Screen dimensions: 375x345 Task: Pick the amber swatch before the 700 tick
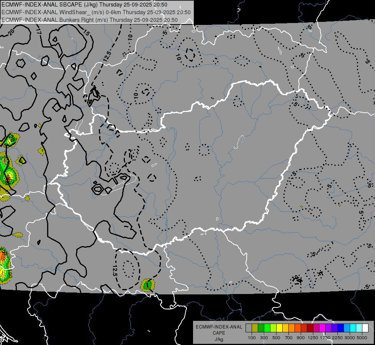pyautogui.click(x=285, y=328)
